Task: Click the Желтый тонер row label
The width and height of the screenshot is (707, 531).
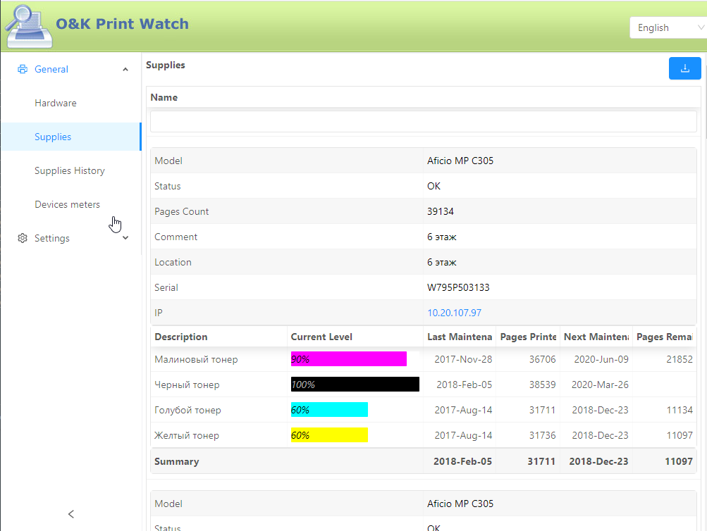Action: pos(187,435)
